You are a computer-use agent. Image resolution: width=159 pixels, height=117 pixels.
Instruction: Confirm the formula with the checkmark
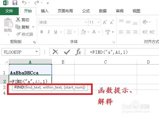pos(67,52)
